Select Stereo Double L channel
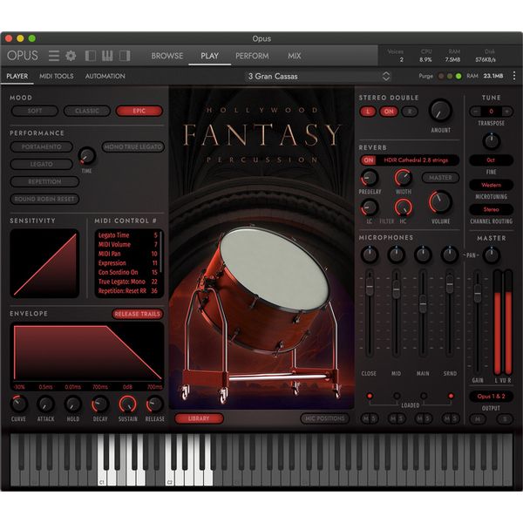Image resolution: width=523 pixels, height=523 pixels. click(x=368, y=112)
